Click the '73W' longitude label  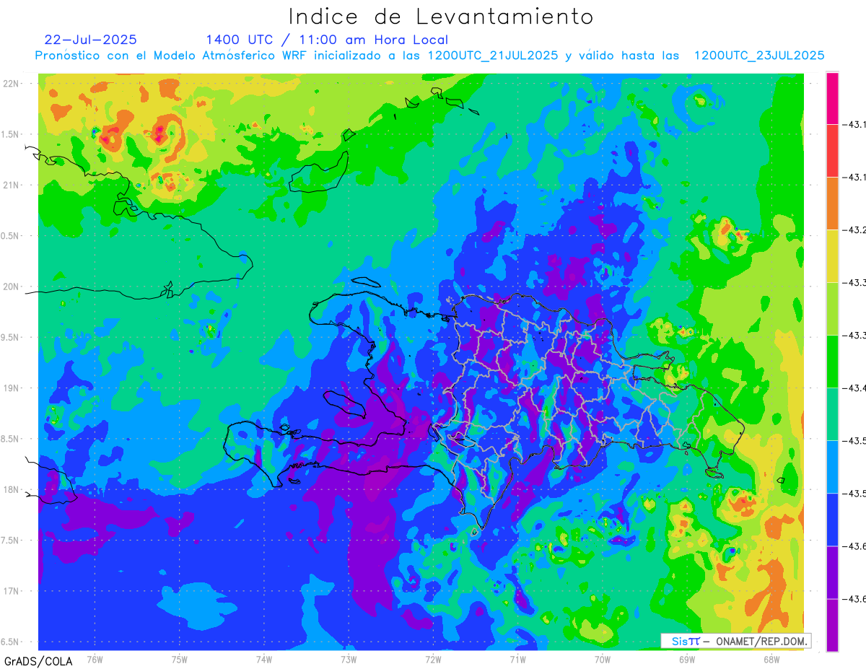pyautogui.click(x=349, y=659)
